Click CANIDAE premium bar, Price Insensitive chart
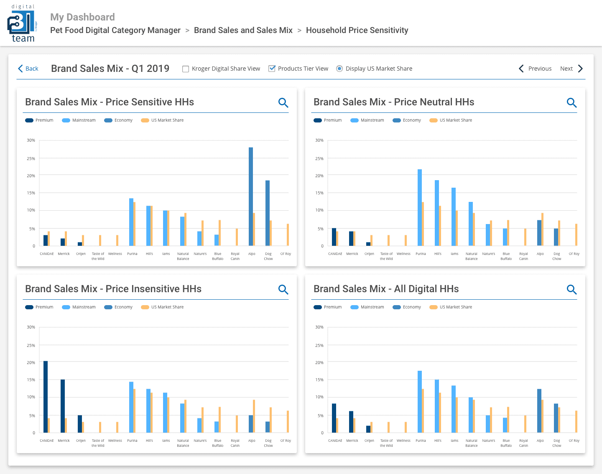The width and height of the screenshot is (602, 474). tap(46, 397)
